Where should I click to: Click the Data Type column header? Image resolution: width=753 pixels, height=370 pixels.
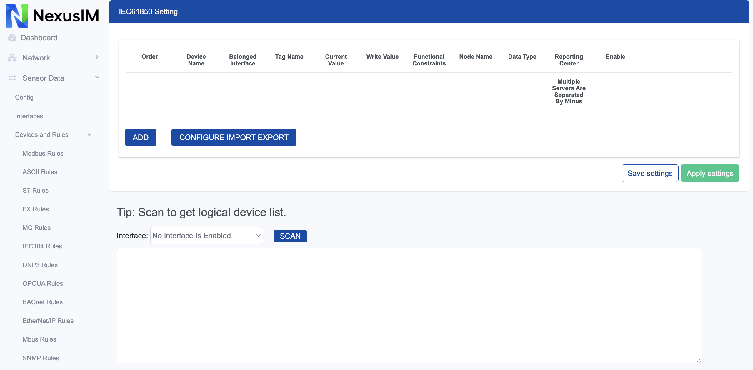[x=522, y=57]
